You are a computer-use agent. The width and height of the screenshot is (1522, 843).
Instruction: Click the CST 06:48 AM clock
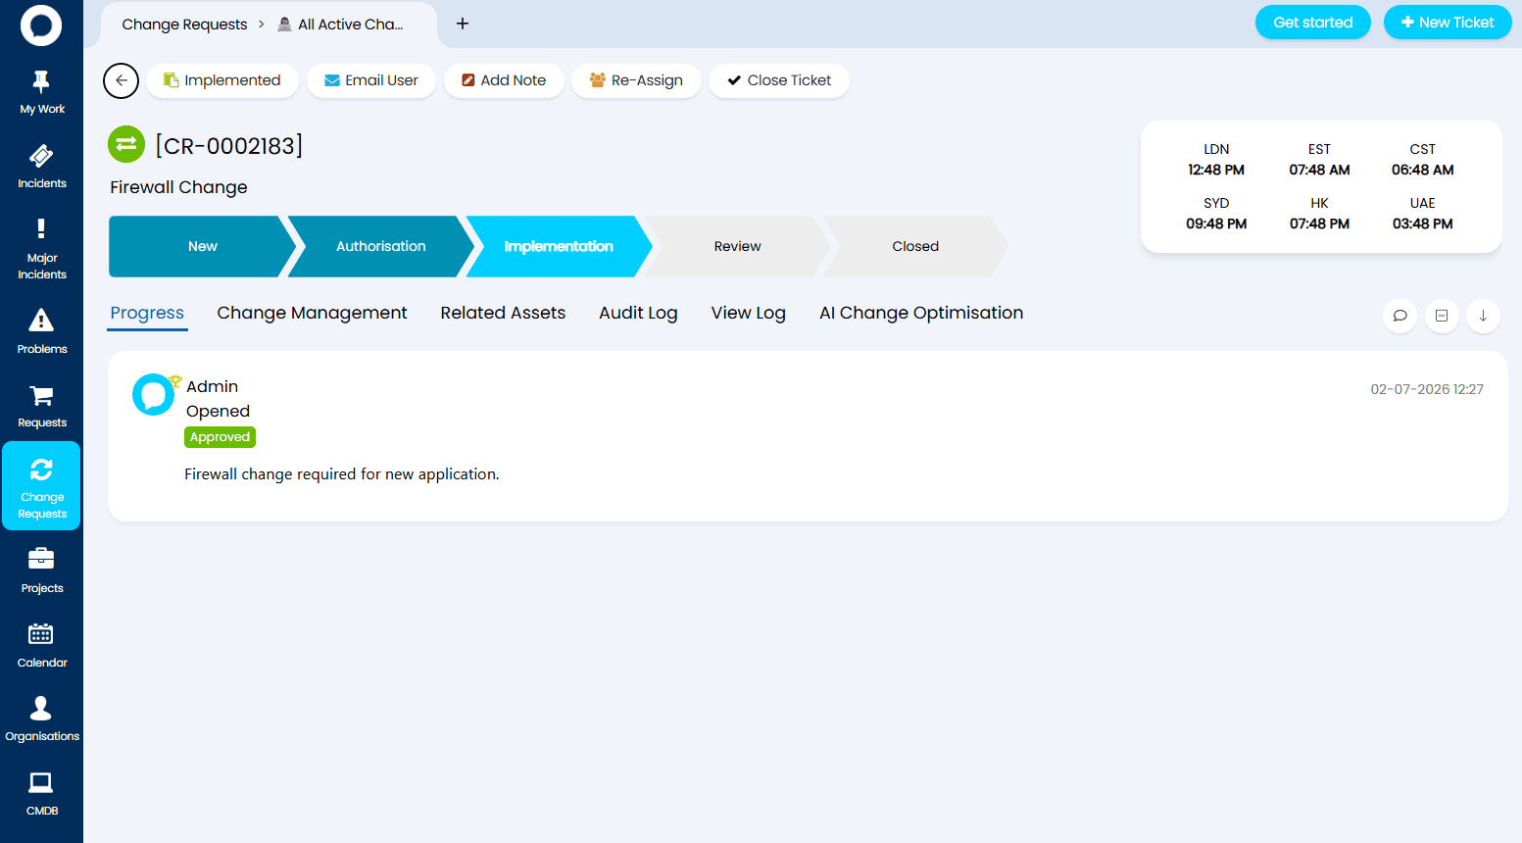click(1422, 160)
